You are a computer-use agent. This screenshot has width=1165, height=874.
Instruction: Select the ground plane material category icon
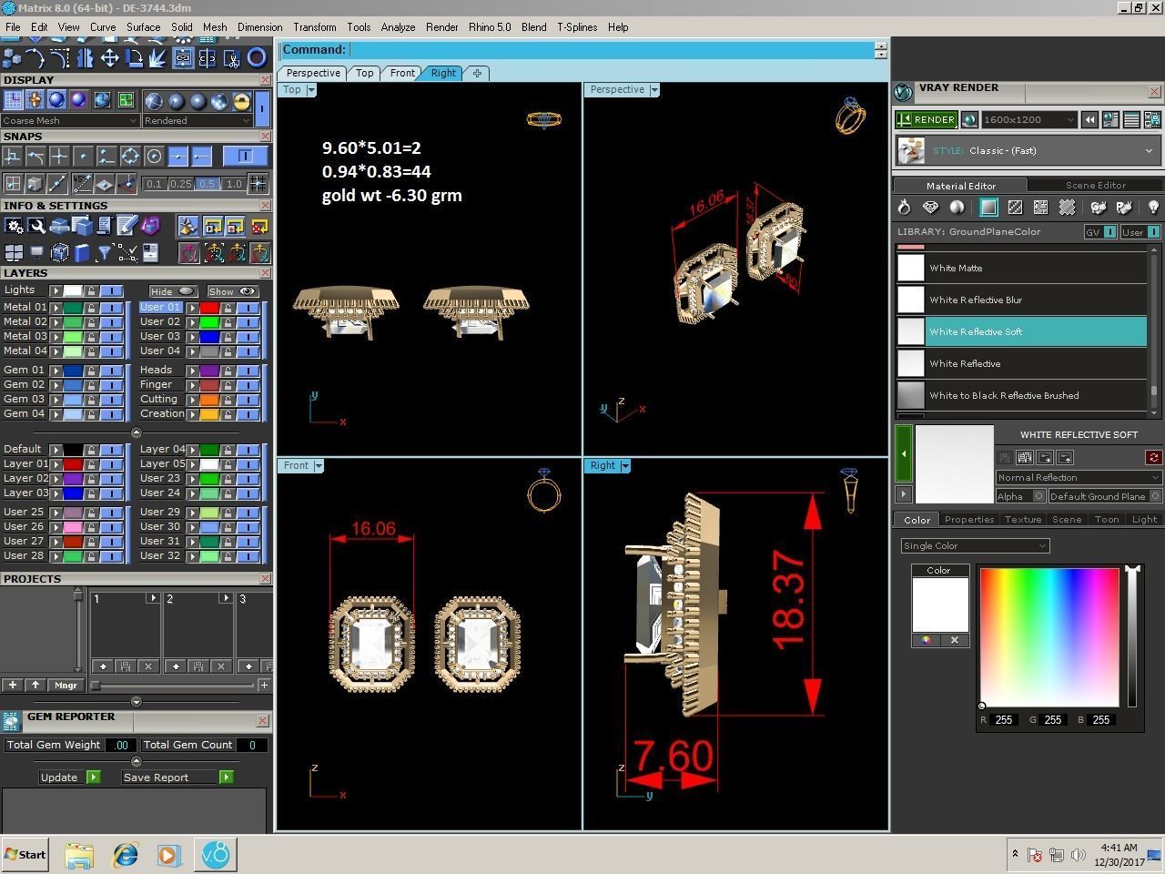click(988, 208)
